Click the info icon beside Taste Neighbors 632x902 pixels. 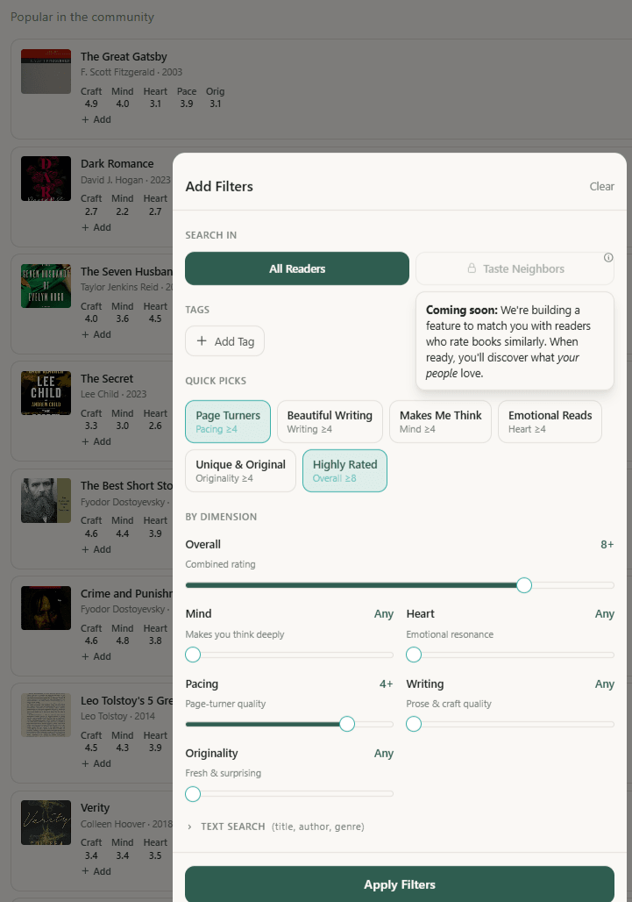[608, 257]
